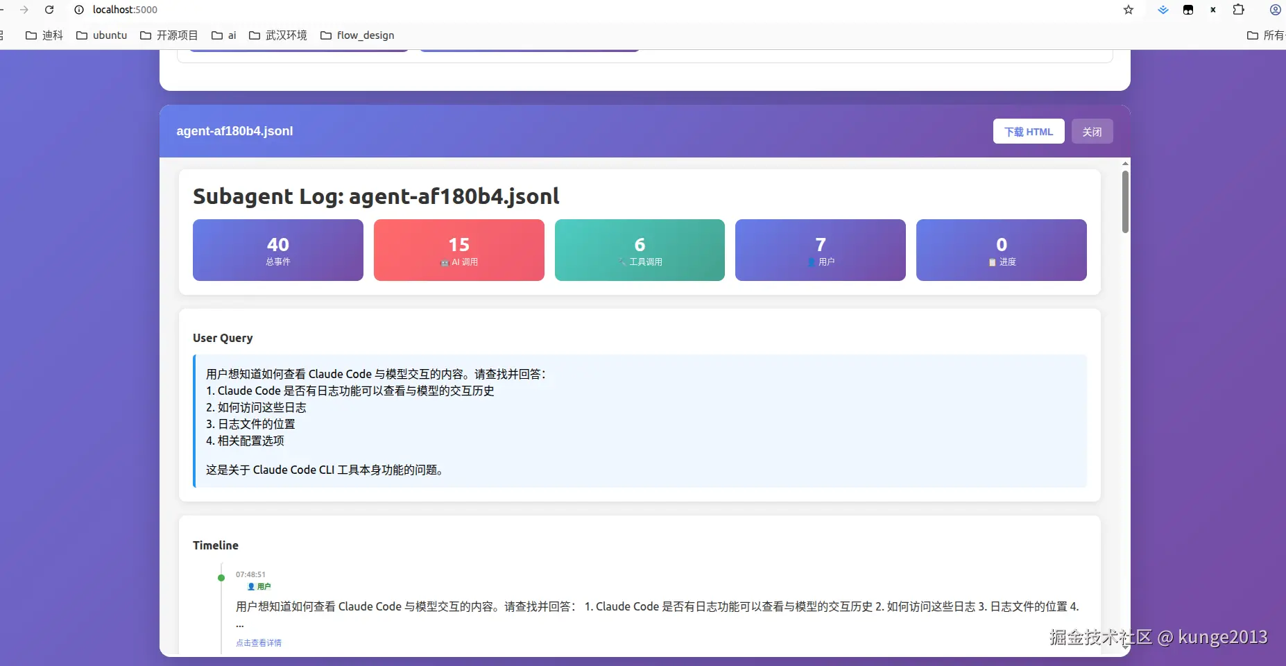Click the black X extension icon

click(1212, 10)
